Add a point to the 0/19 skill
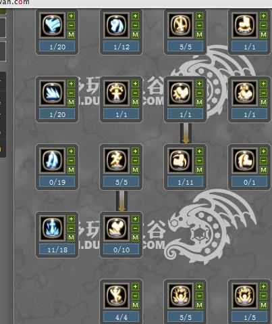 (x=71, y=151)
